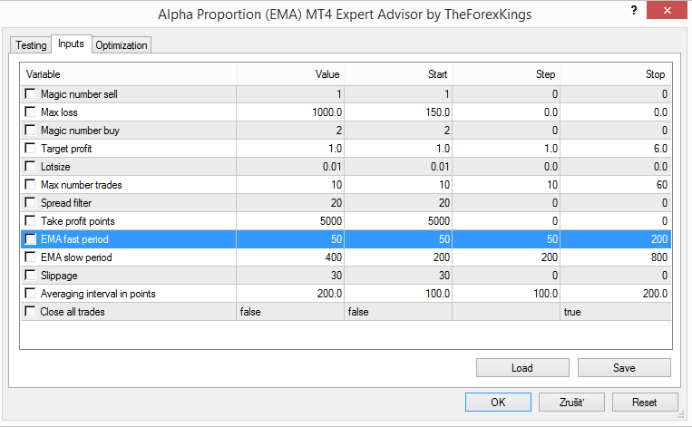The image size is (692, 427).
Task: Select Max number trades stop value 60
Action: [616, 184]
